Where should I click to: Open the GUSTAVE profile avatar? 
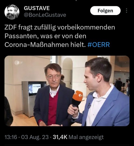coord(12,12)
